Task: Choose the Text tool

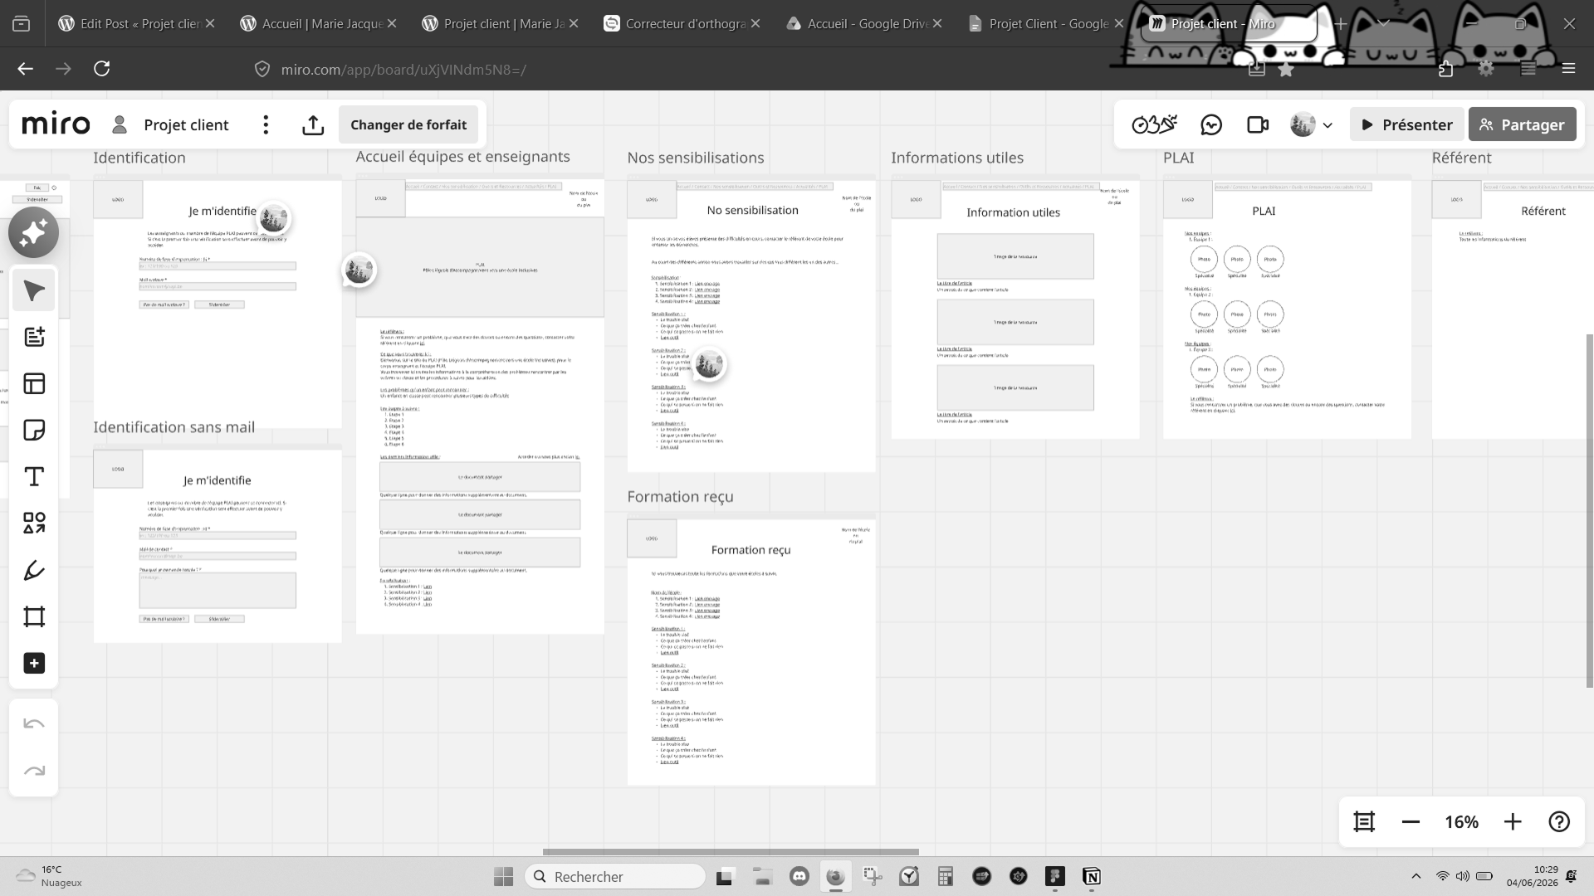Action: (x=34, y=476)
